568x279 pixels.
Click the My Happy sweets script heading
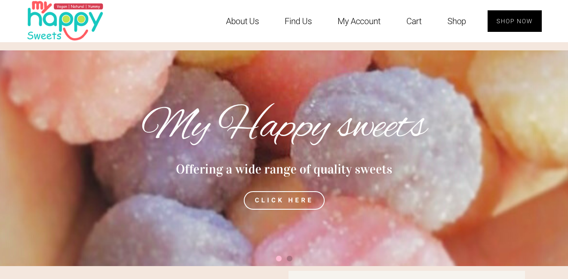(284, 124)
